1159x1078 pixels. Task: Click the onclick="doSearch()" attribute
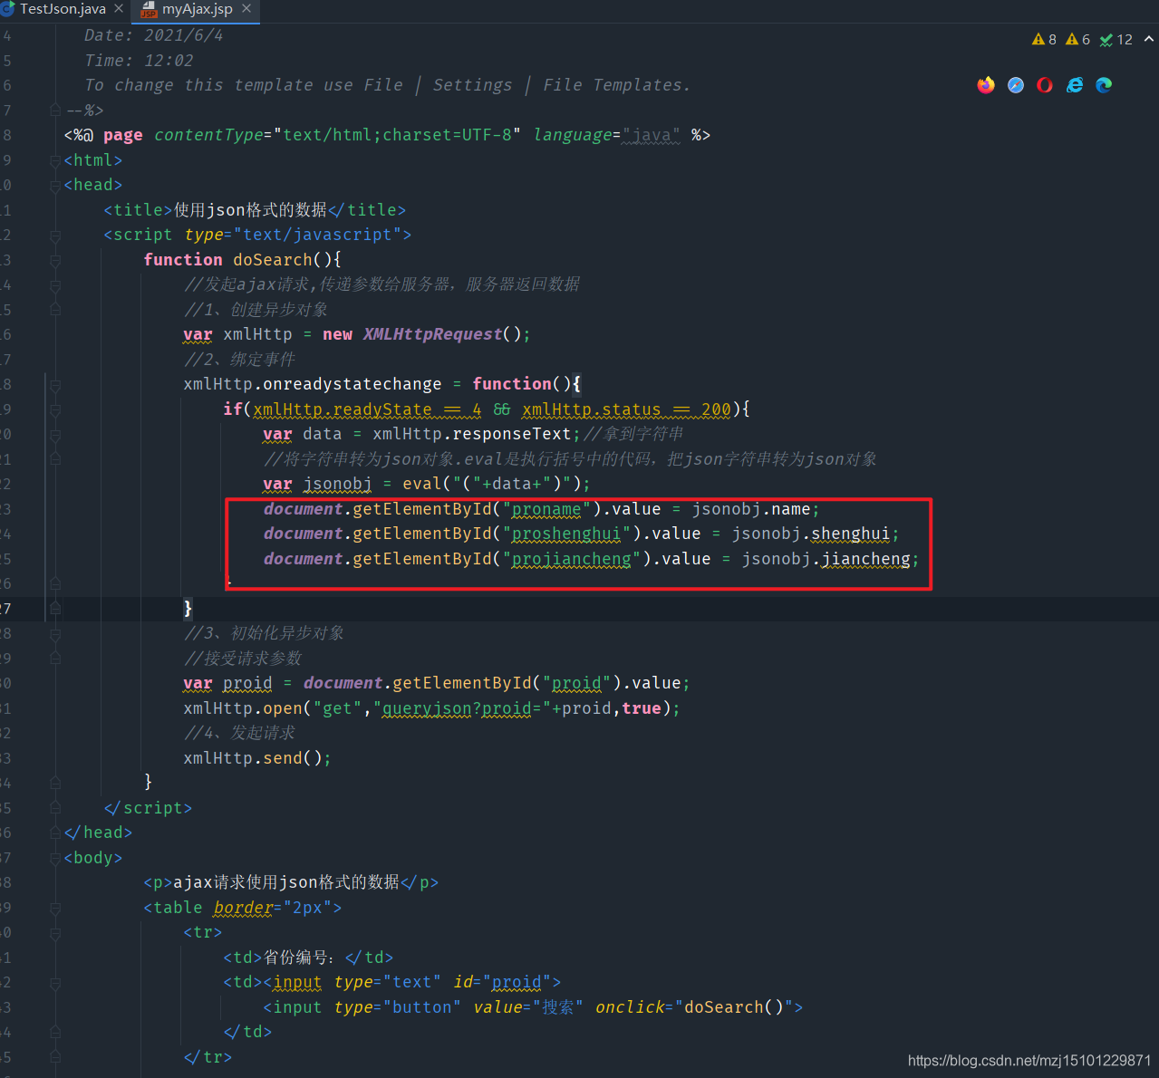[x=694, y=1007]
